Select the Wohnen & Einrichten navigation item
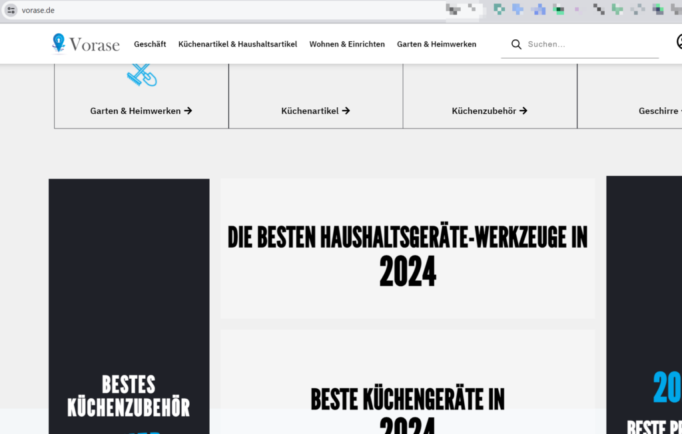This screenshot has width=682, height=434. tap(347, 44)
